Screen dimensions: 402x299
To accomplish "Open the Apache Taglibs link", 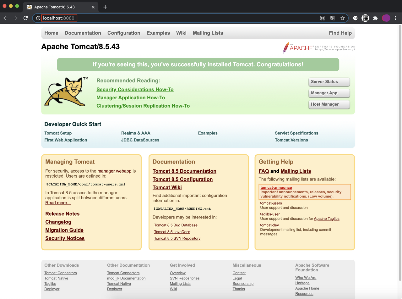I will pos(327,219).
